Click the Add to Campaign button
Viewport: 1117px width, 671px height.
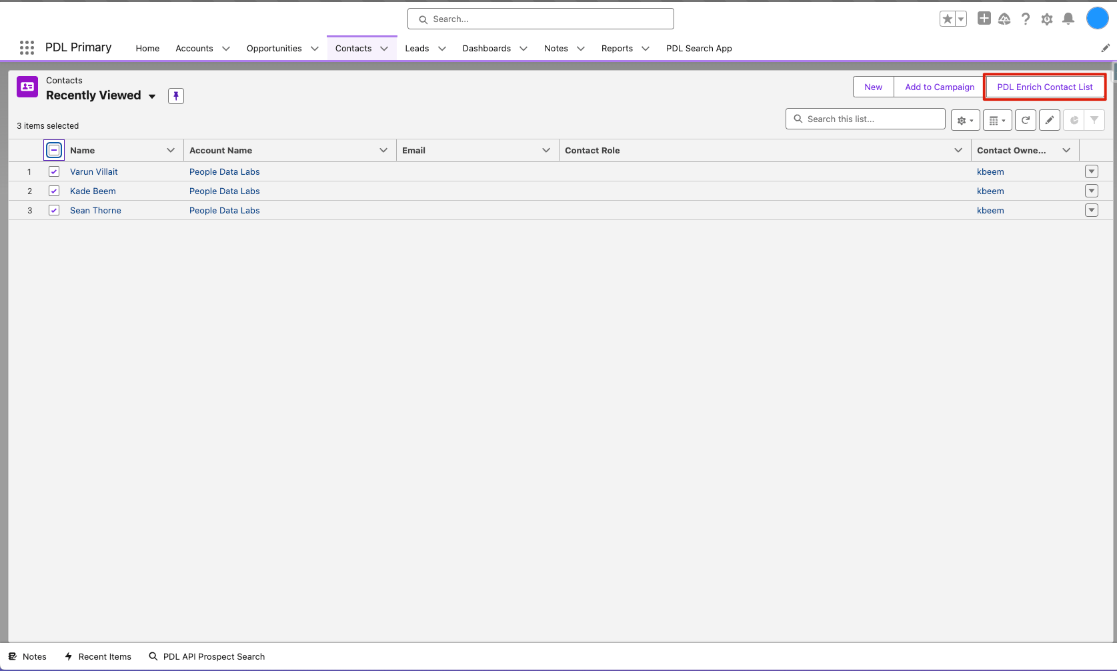pyautogui.click(x=940, y=87)
